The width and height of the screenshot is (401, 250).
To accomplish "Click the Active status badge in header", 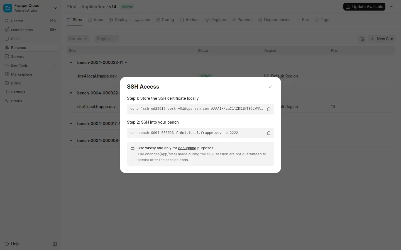I will [x=127, y=7].
